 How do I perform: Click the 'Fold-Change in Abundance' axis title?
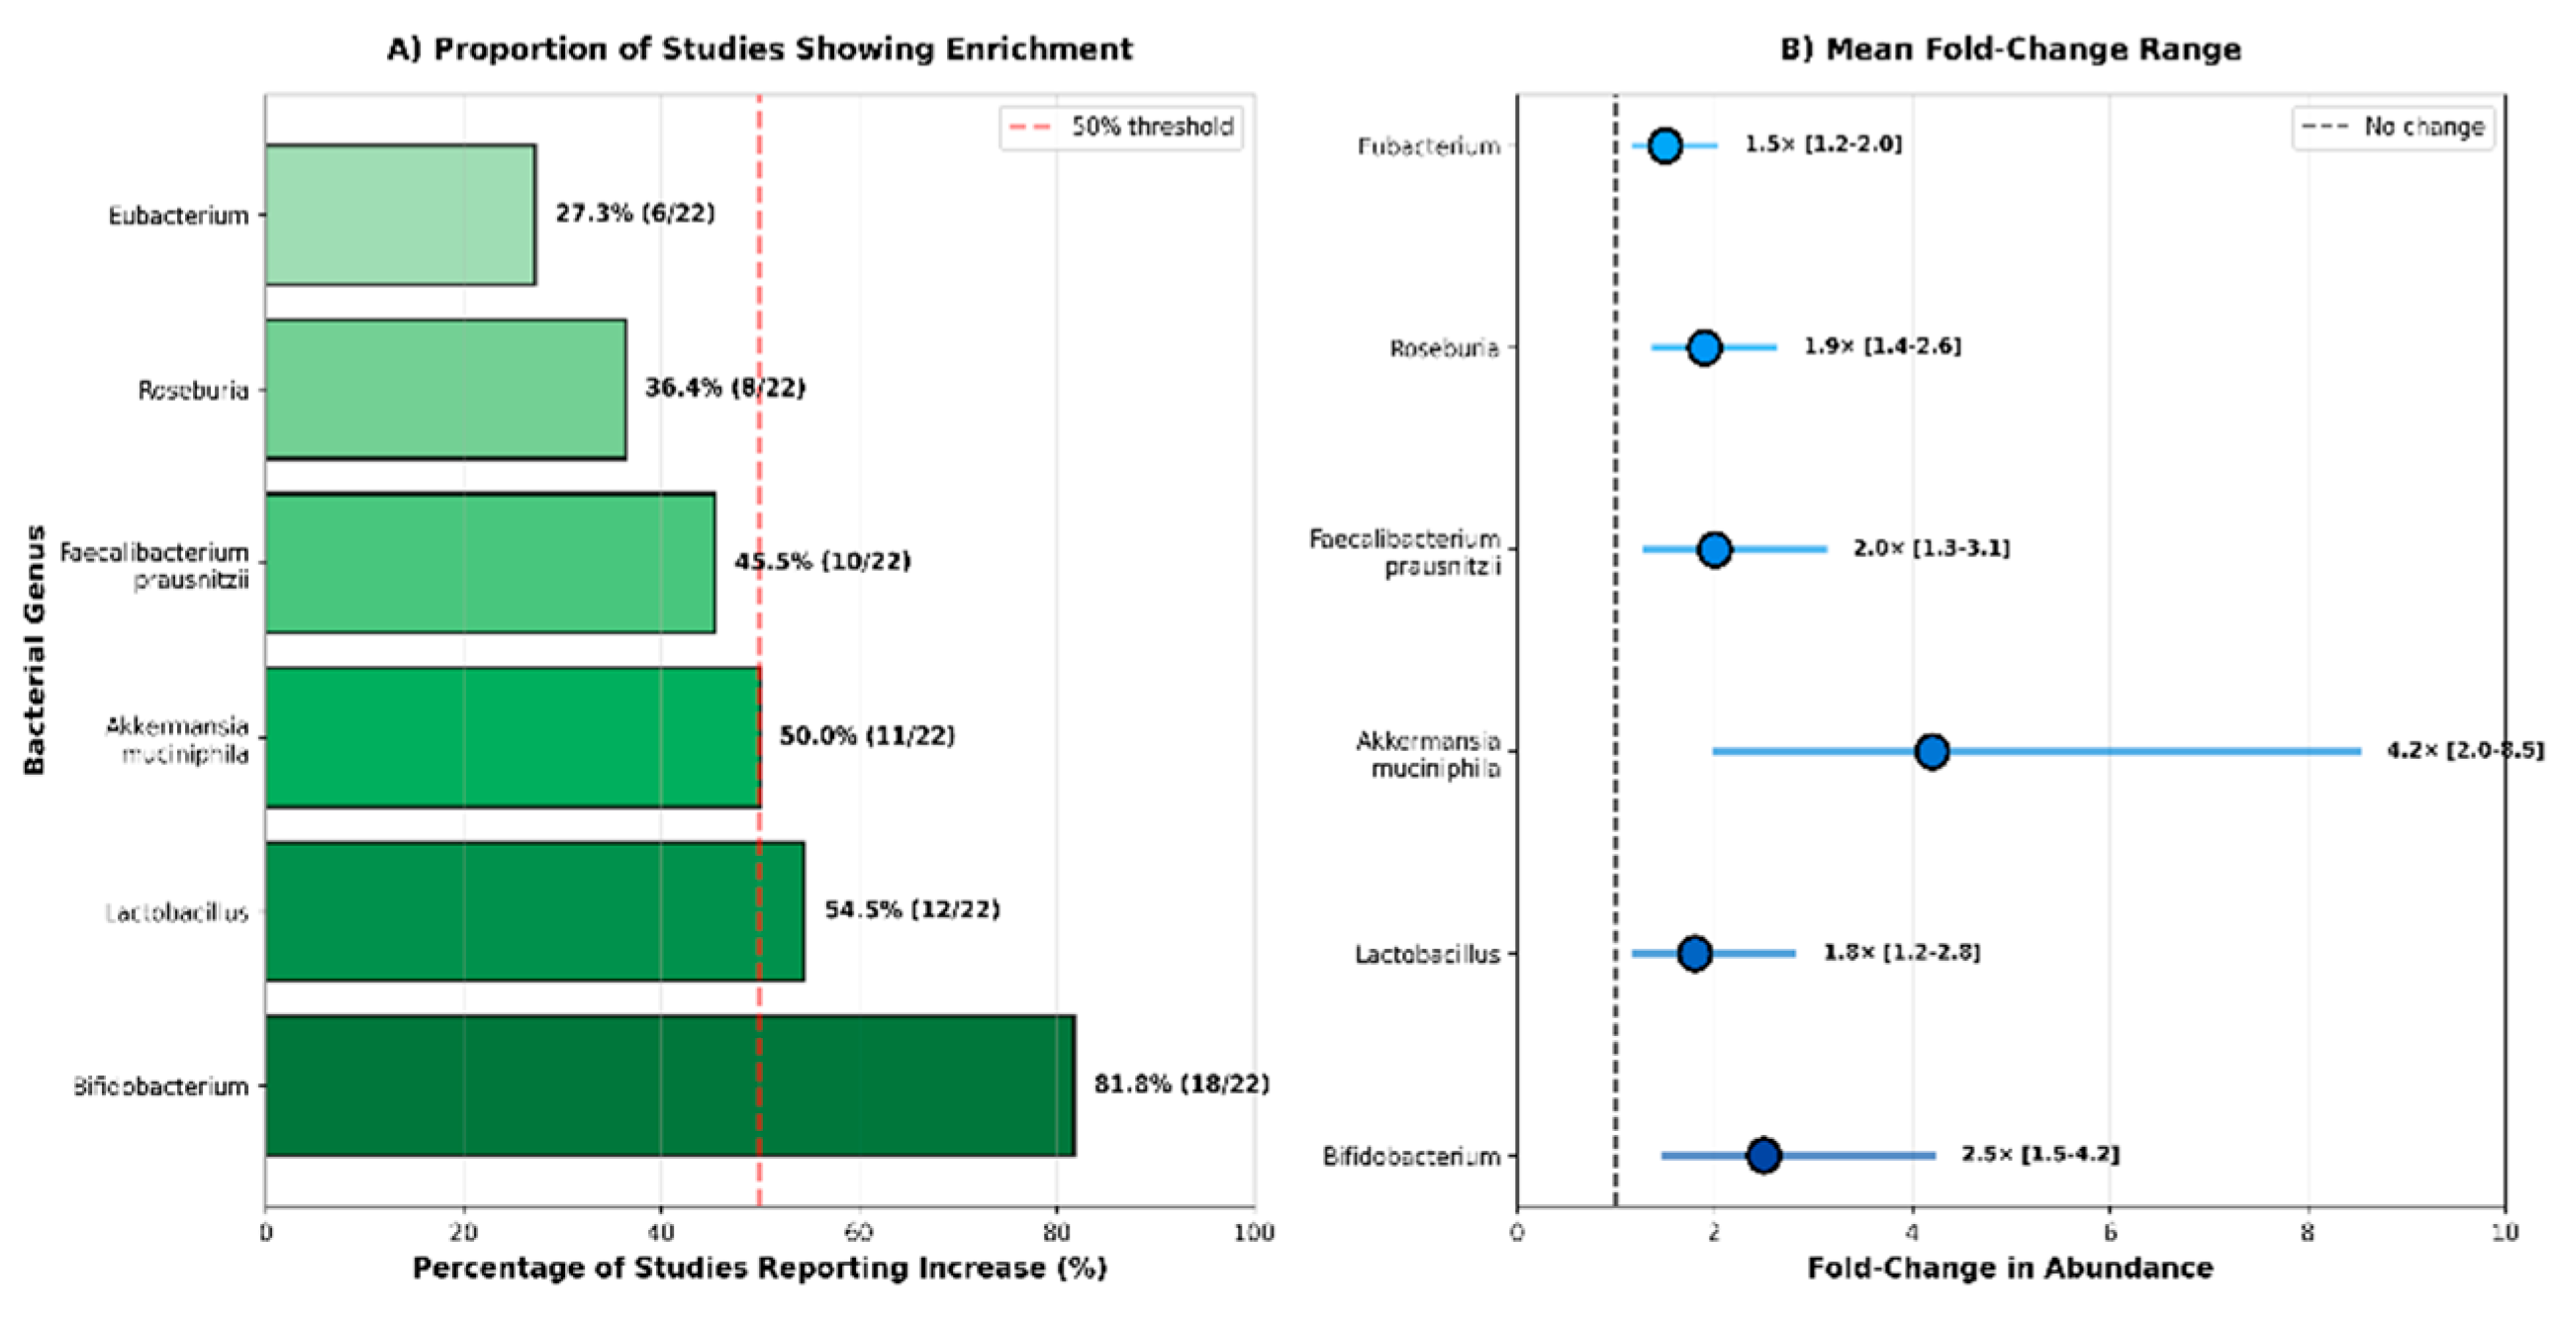point(2011,1269)
